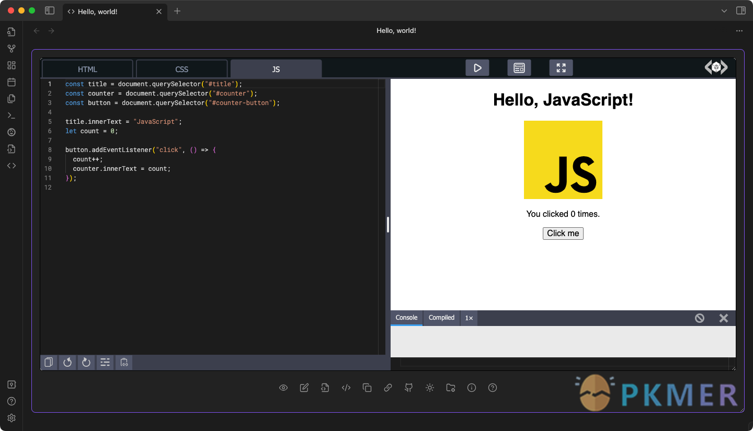This screenshot has height=431, width=753.
Task: Click the 'Hello, JavaScript!' heading in preview
Action: point(563,99)
